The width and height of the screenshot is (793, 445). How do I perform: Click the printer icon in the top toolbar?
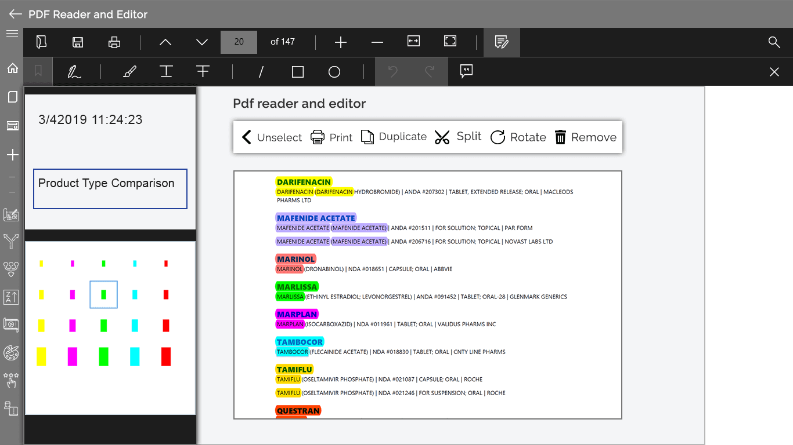(x=114, y=42)
